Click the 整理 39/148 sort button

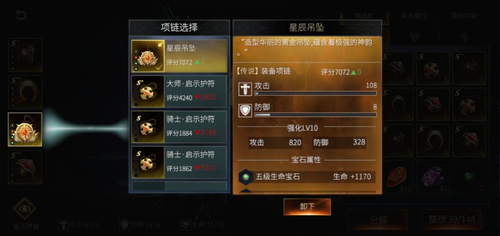[x=452, y=219]
